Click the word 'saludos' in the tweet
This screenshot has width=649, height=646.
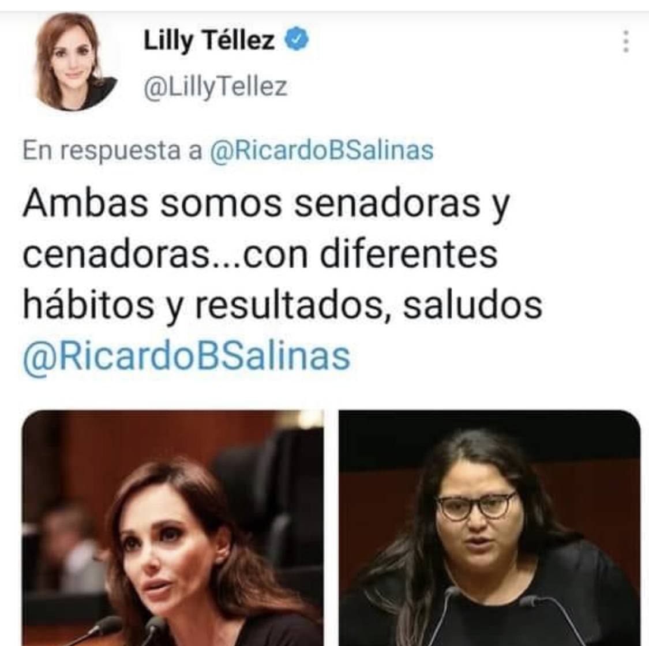(472, 306)
